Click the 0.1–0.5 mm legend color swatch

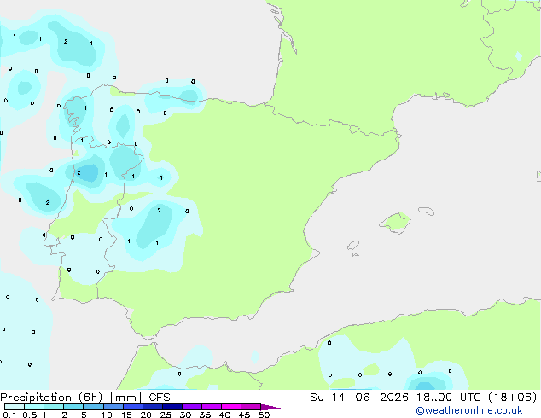coord(15,407)
